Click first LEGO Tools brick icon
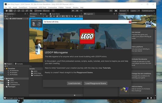Image resolution: width=162 pixels, height=103 pixels. pyautogui.click(x=34, y=24)
